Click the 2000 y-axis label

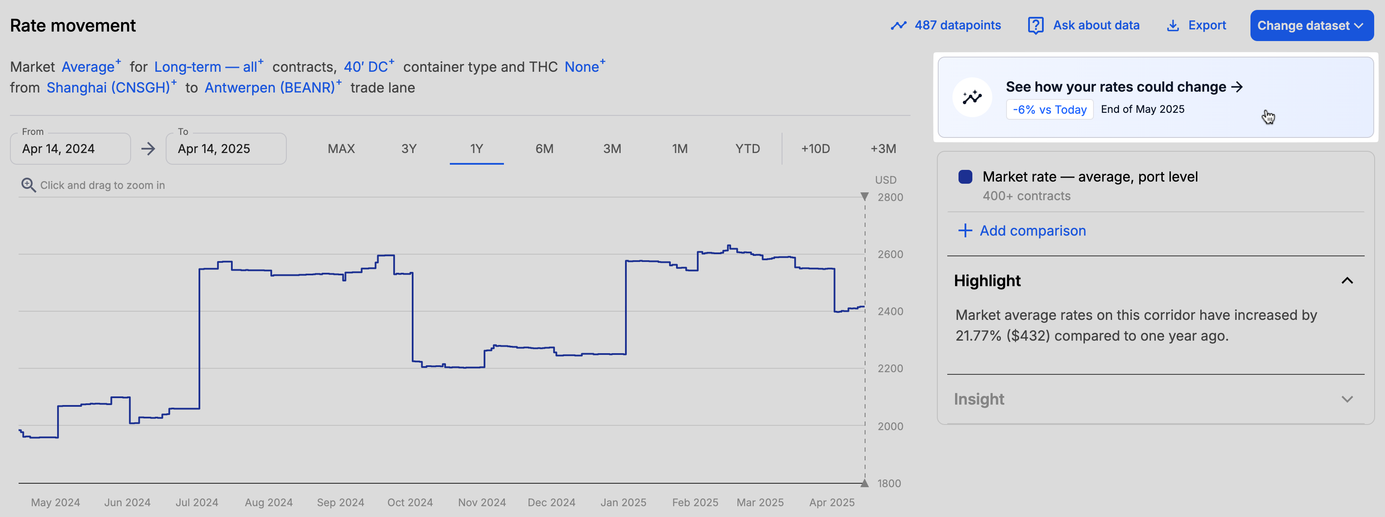(x=890, y=426)
